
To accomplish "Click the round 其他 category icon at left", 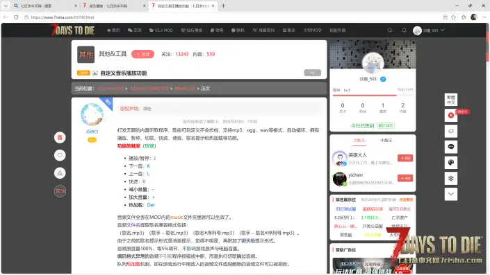I will [x=60, y=191].
